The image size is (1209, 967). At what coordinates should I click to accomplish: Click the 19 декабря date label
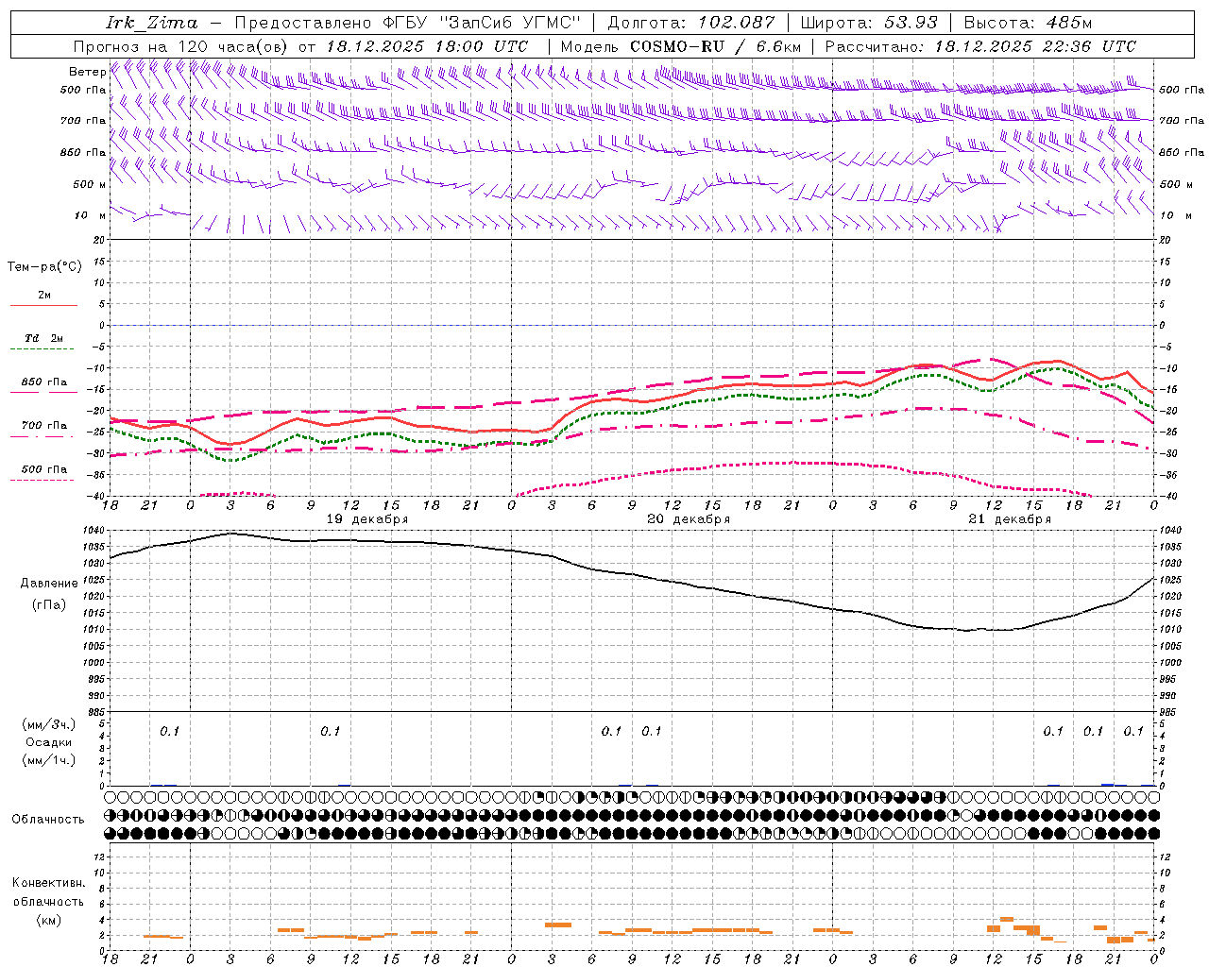pos(367,519)
